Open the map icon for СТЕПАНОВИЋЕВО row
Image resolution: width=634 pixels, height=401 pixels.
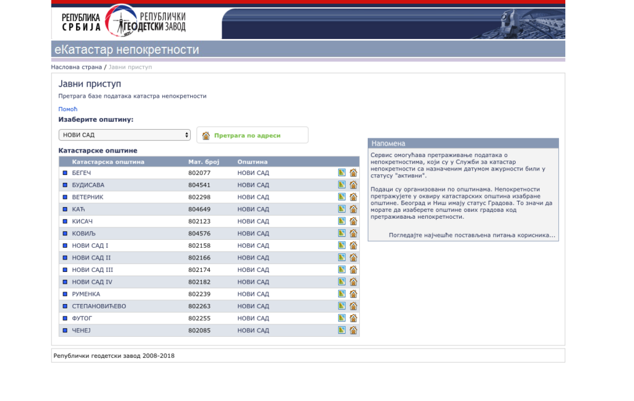coord(342,306)
